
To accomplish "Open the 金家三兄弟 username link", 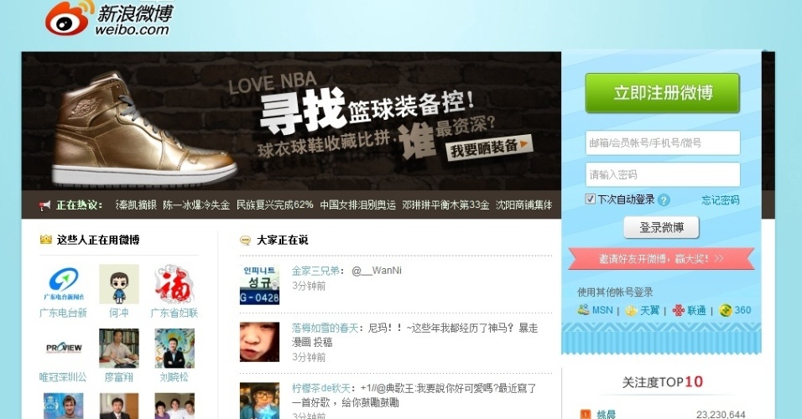I will 315,271.
